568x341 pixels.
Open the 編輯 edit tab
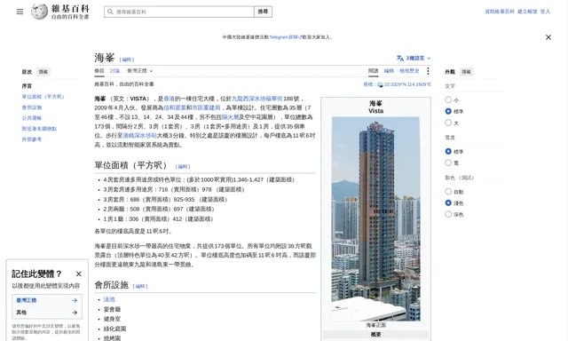tap(389, 71)
